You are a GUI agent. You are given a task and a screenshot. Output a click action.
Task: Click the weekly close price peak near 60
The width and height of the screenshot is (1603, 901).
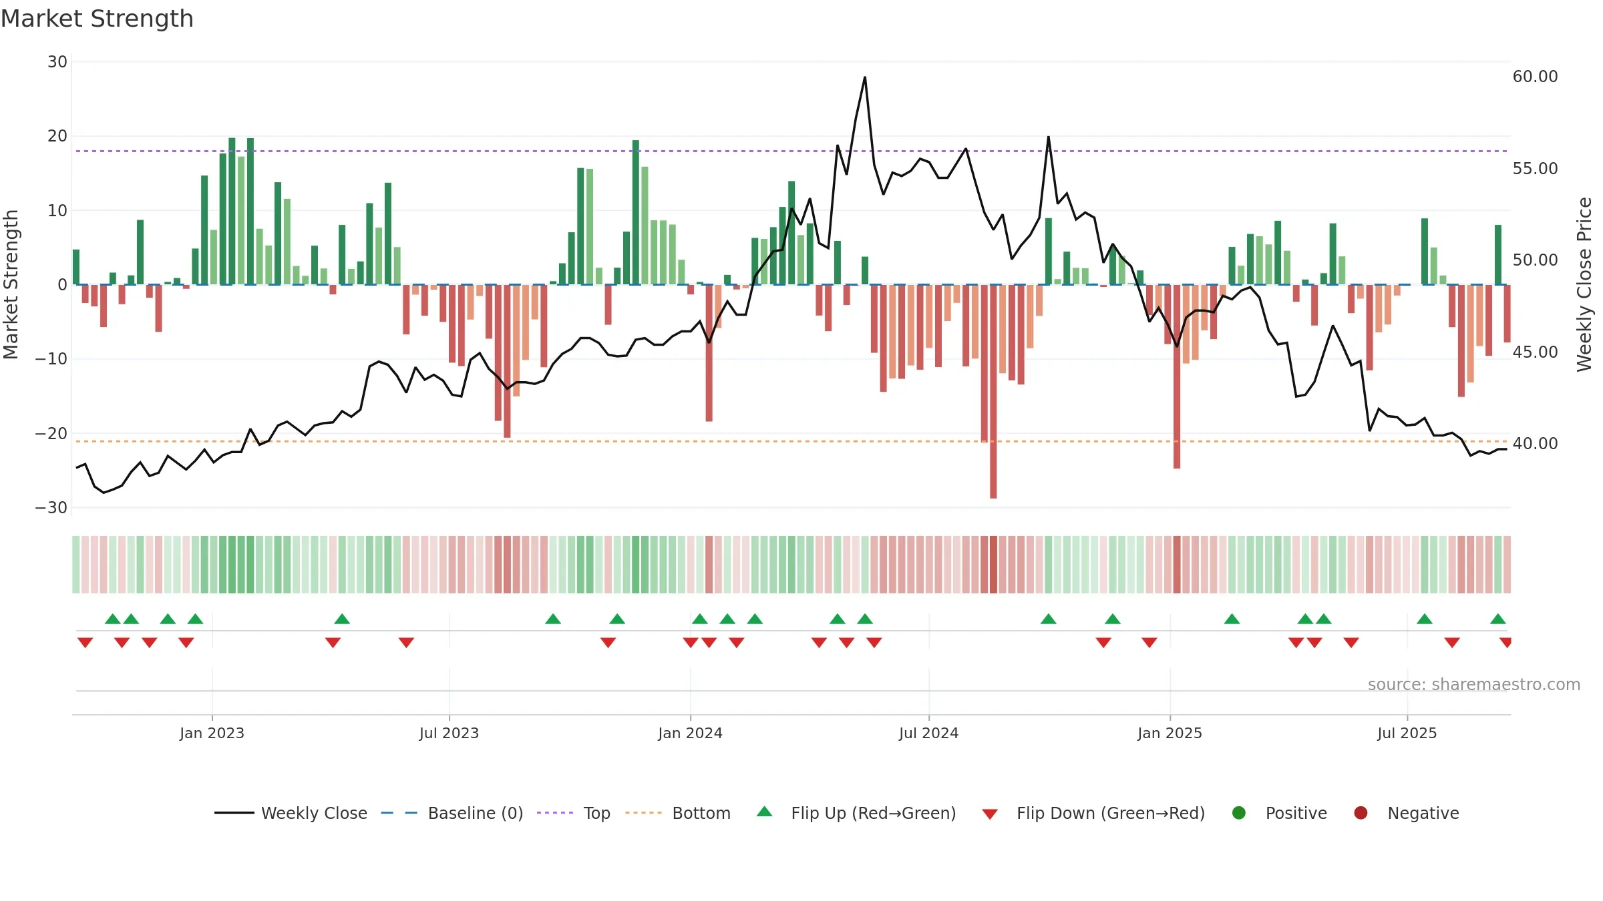(x=865, y=77)
